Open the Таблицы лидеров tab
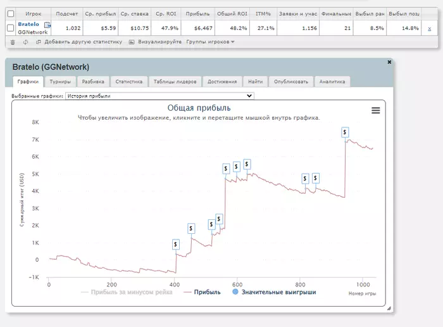 175,82
